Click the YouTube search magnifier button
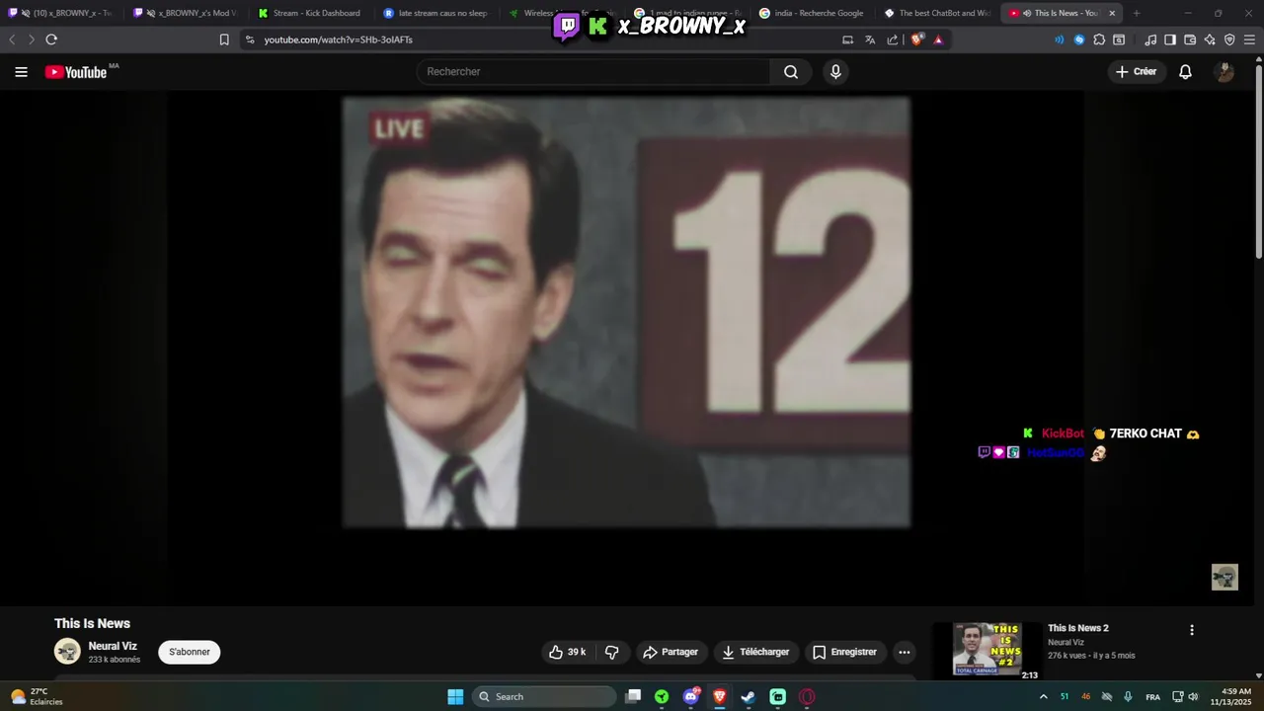 (791, 72)
